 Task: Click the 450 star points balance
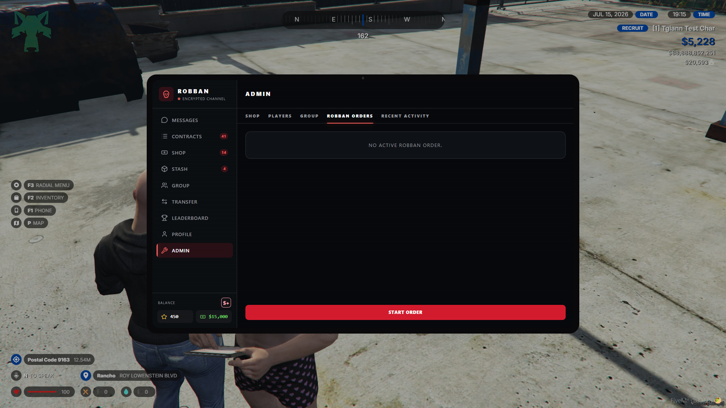click(x=175, y=317)
